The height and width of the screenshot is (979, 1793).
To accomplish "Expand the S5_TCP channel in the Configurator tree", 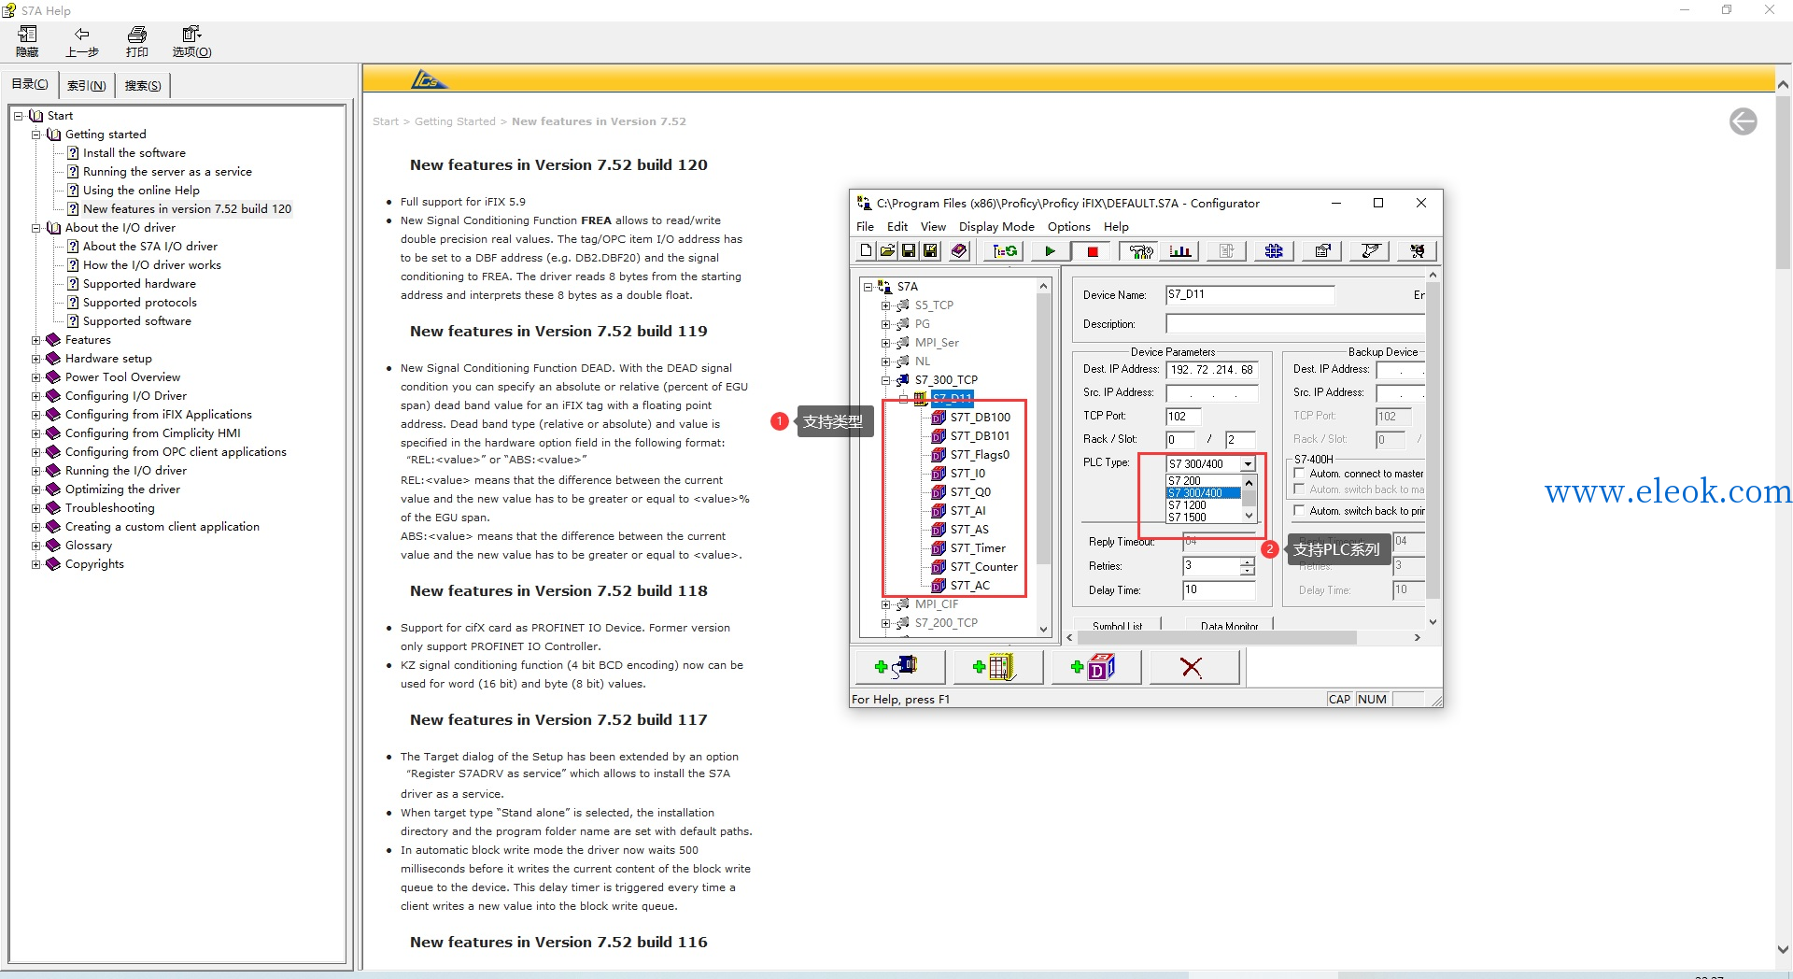I will tap(885, 305).
